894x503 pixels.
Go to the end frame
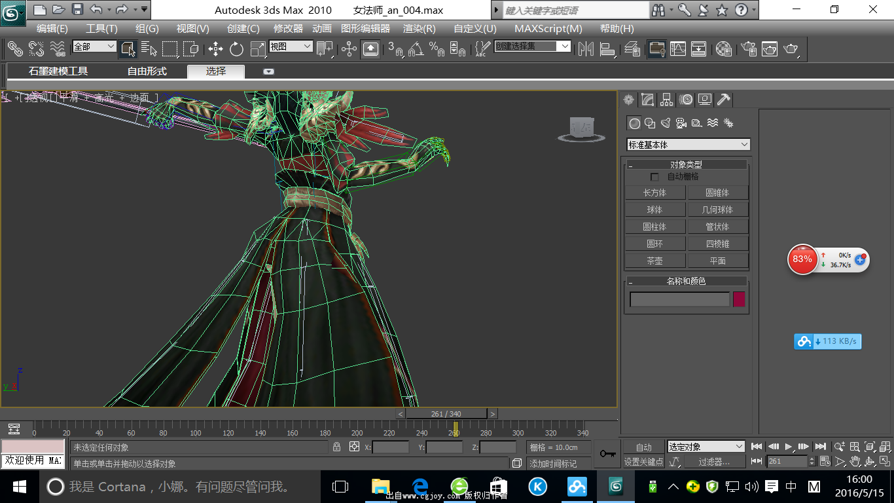[821, 447]
